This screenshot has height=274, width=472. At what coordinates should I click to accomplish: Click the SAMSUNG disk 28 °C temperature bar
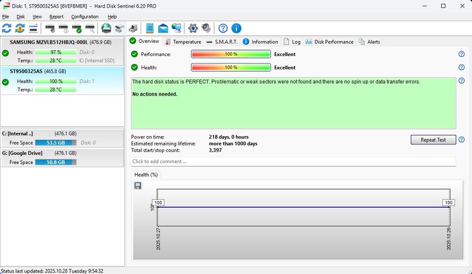[x=56, y=60]
